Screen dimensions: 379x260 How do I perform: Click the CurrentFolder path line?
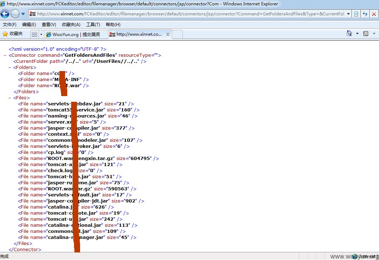(x=80, y=61)
